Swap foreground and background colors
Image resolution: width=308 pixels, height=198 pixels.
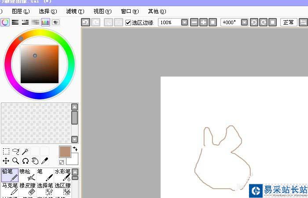75,149
